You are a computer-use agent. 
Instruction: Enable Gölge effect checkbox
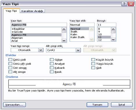coord(52,59)
